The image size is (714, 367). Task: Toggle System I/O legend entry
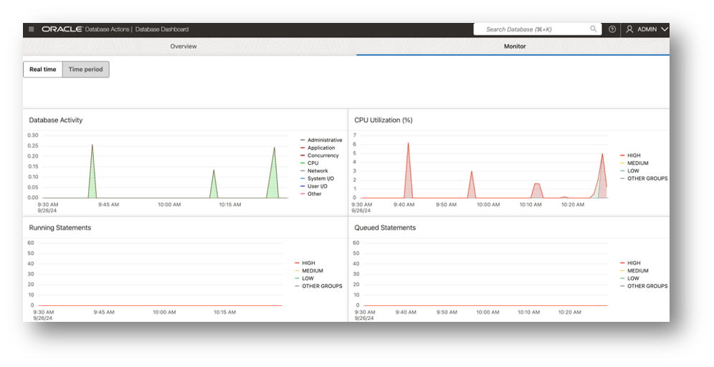[x=318, y=178]
